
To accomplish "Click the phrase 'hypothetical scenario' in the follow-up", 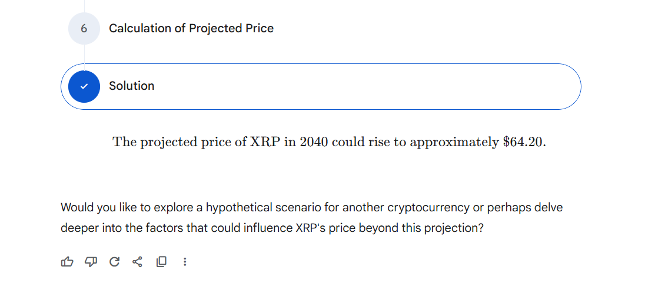I will pos(264,208).
